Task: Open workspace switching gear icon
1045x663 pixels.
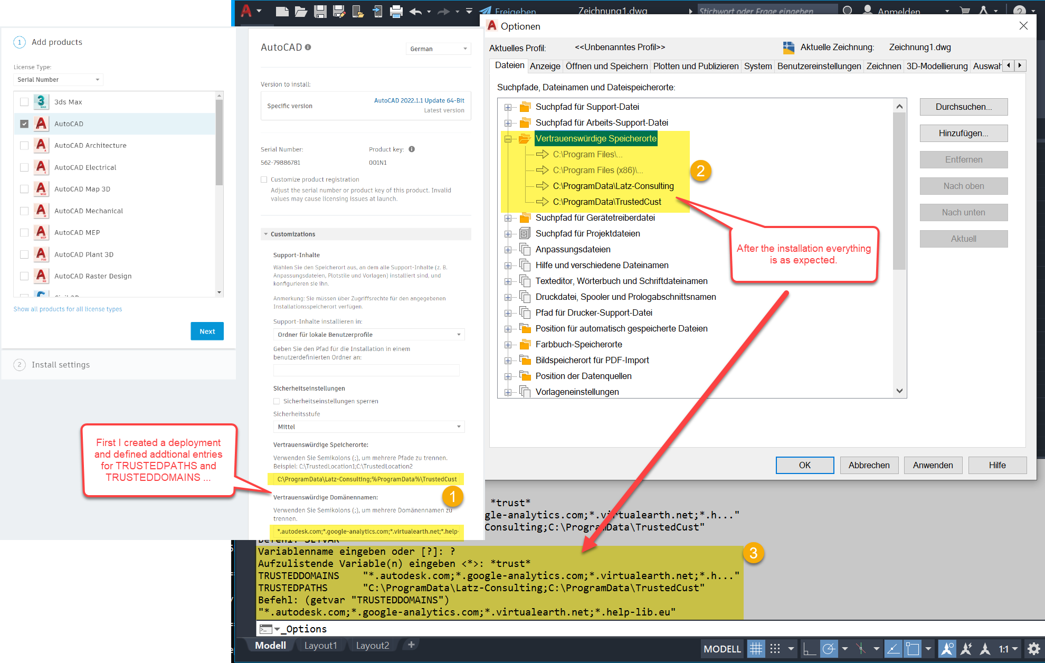Action: coord(1033,649)
